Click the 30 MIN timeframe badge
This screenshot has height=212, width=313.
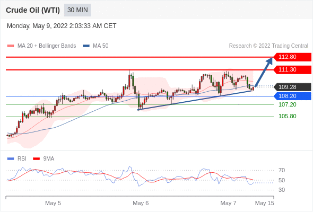point(77,10)
